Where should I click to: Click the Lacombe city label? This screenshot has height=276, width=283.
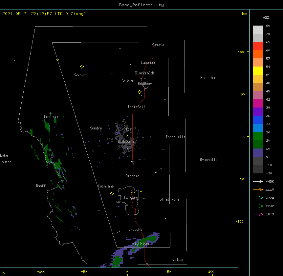click(148, 63)
